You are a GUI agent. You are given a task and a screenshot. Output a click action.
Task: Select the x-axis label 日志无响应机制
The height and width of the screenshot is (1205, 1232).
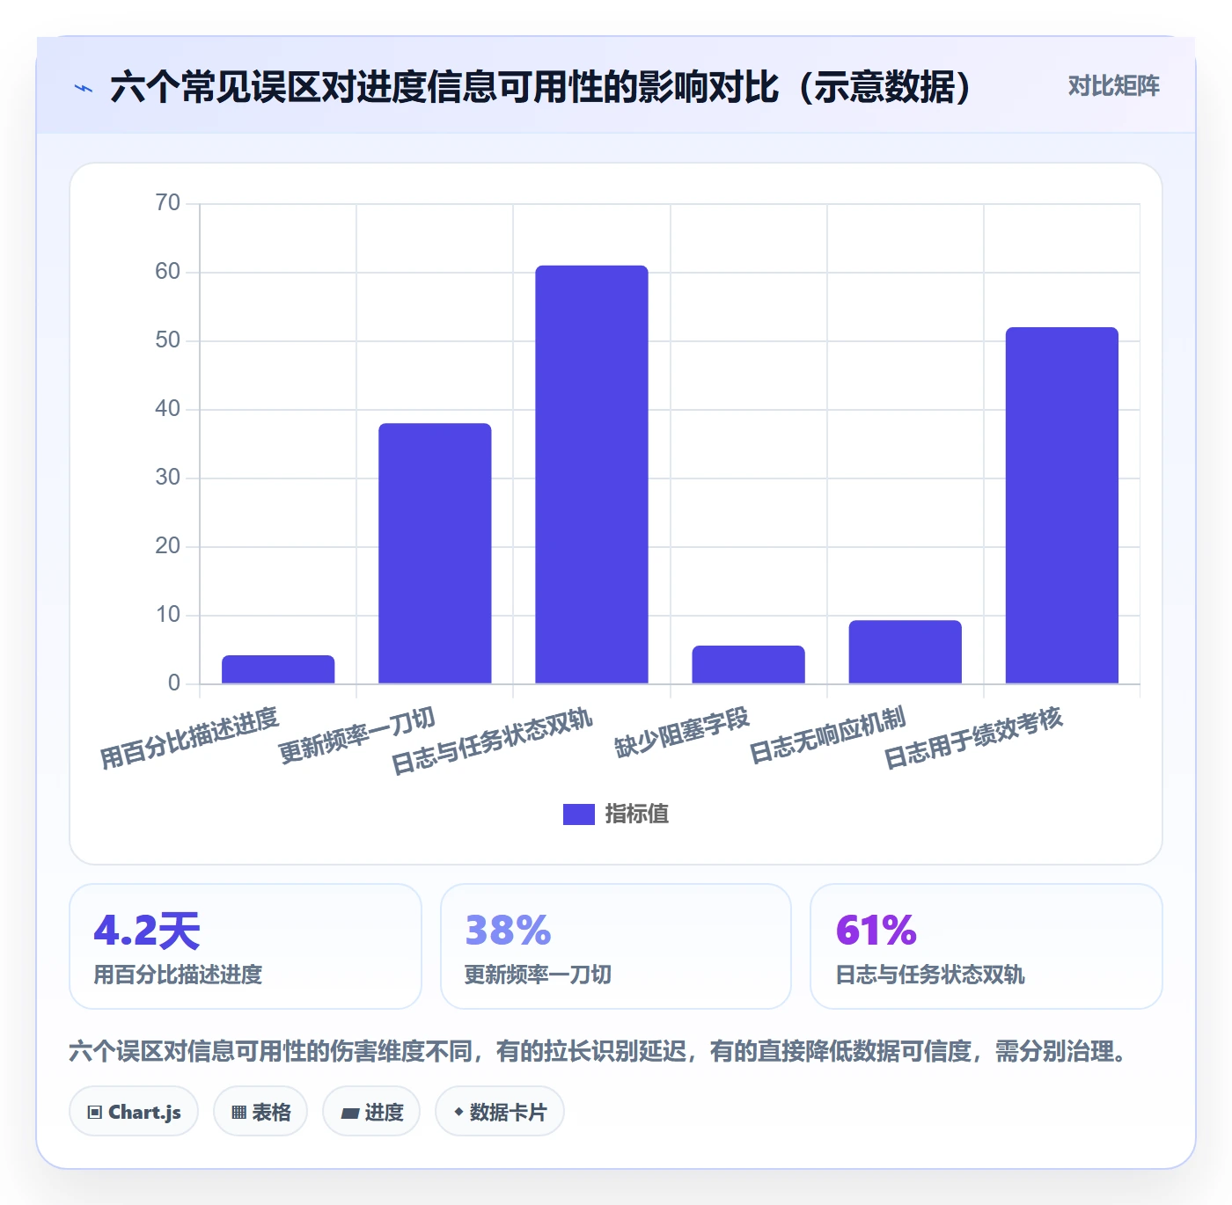827,735
